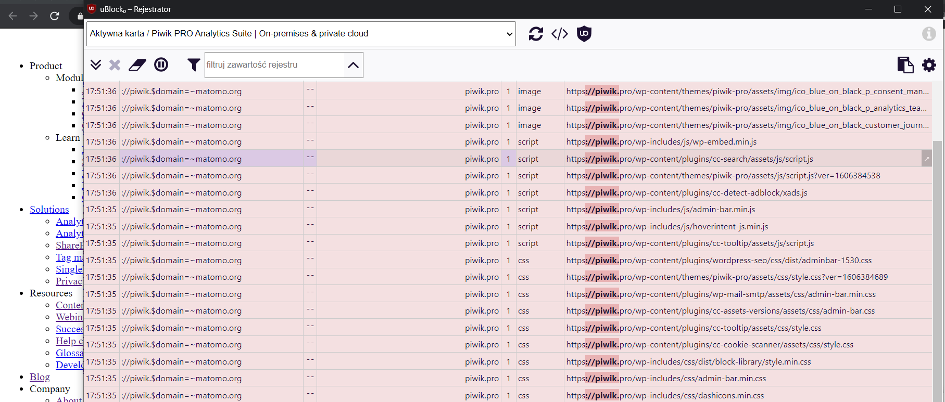945x402 pixels.
Task: Click the grayed-out X icon in the logger toolbar
Action: point(115,64)
